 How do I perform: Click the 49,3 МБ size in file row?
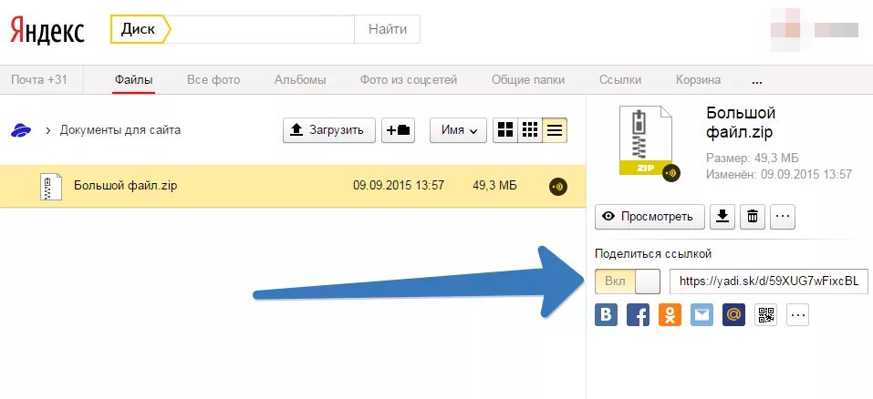pos(494,185)
